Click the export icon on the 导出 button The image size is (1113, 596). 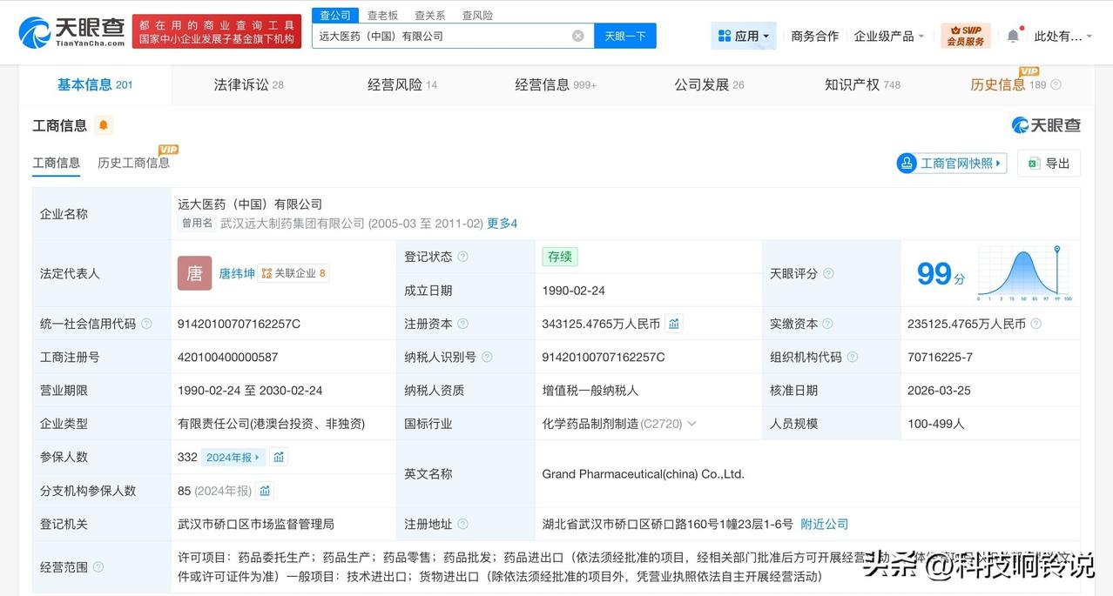click(x=1032, y=163)
